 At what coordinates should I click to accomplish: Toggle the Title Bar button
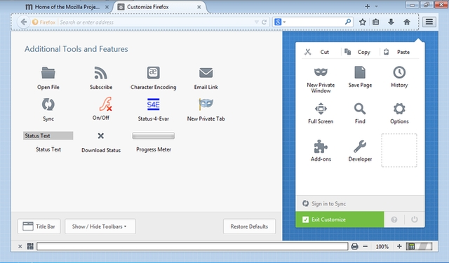39,227
